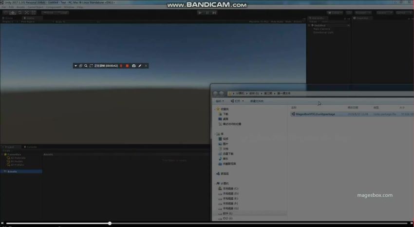
Task: Select the Assets folder in Project
Action: click(x=21, y=171)
